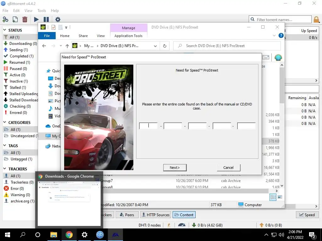This screenshot has width=322, height=241.
Task: Click the Explorer back navigation arrow
Action: pyautogui.click(x=44, y=46)
